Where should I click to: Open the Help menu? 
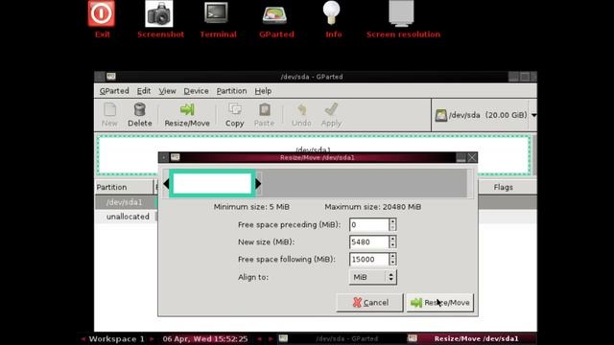click(263, 91)
